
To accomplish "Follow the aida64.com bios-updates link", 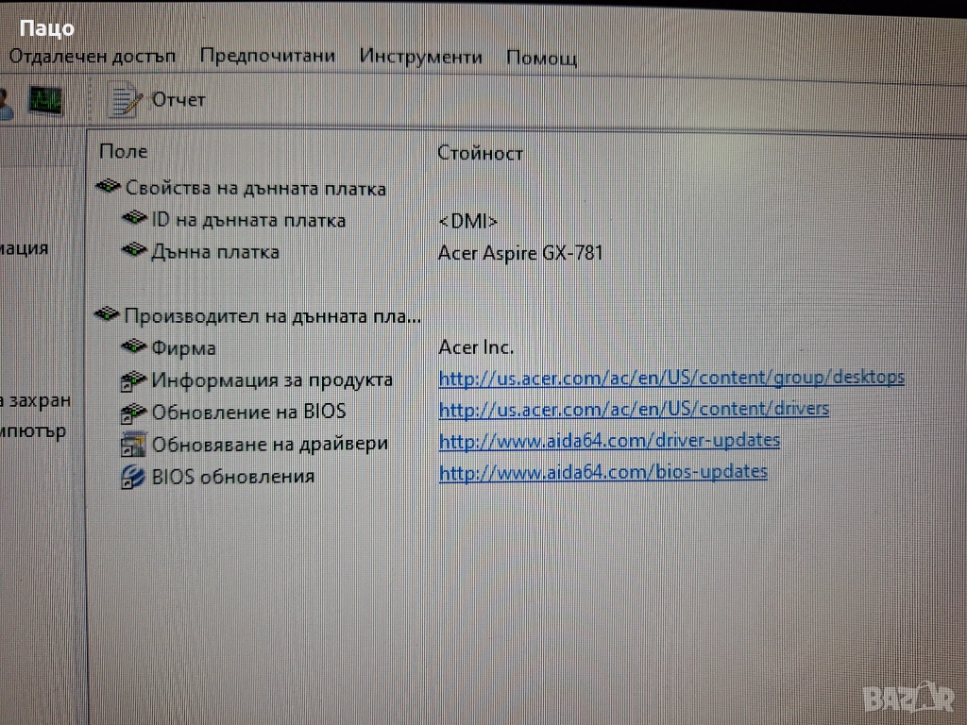I will [602, 472].
